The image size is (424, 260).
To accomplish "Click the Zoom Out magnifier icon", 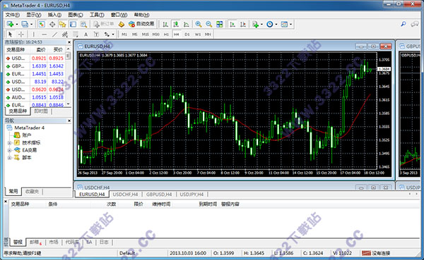I will click(x=209, y=24).
